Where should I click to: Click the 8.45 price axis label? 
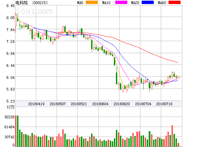[10, 6]
